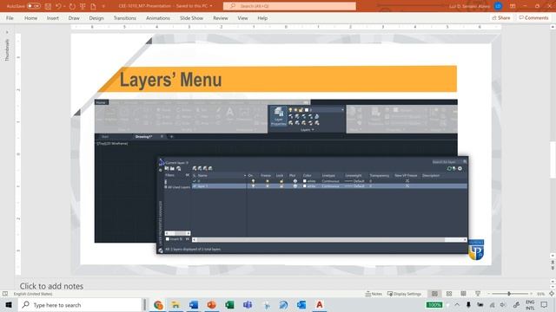Image resolution: width=556 pixels, height=312 pixels.
Task: Open the volume control tray icon
Action: (503, 304)
